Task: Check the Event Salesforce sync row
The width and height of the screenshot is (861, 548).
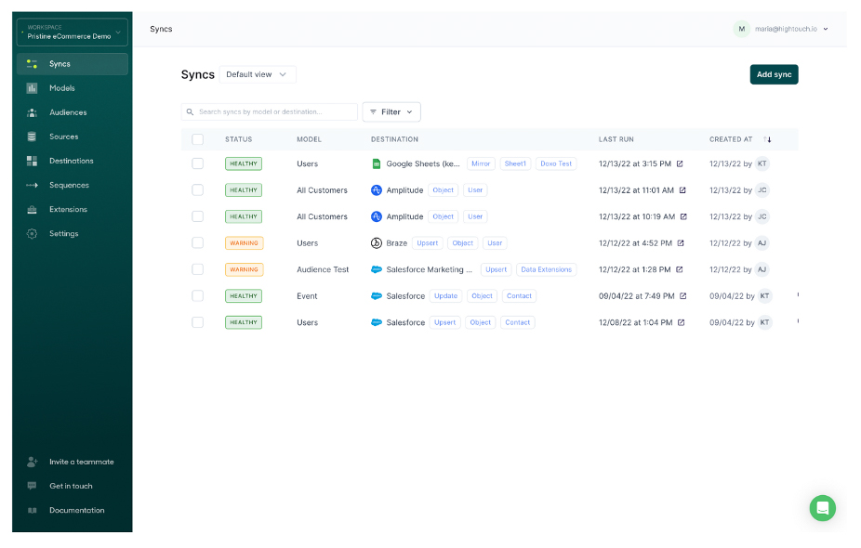Action: pyautogui.click(x=198, y=295)
